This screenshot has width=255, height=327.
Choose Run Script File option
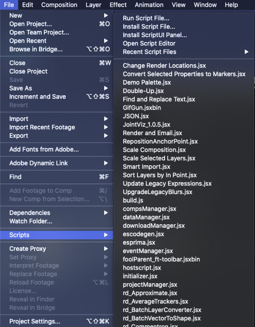pos(146,18)
